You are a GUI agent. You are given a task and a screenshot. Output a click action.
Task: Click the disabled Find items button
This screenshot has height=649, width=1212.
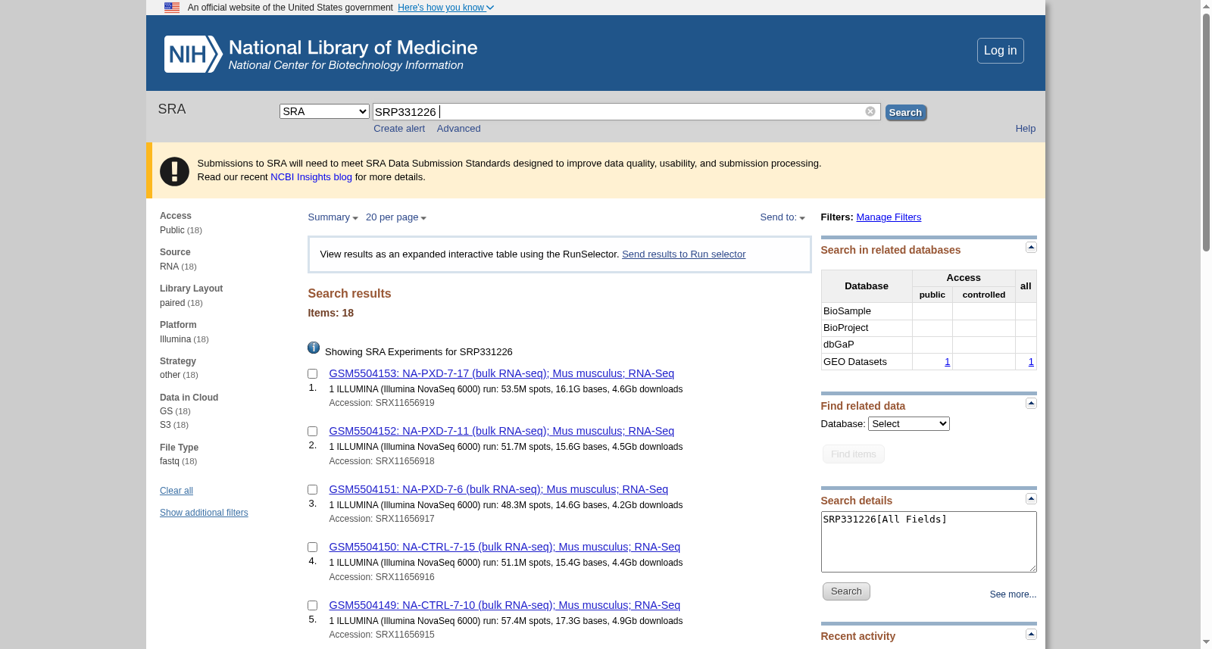pos(854,454)
